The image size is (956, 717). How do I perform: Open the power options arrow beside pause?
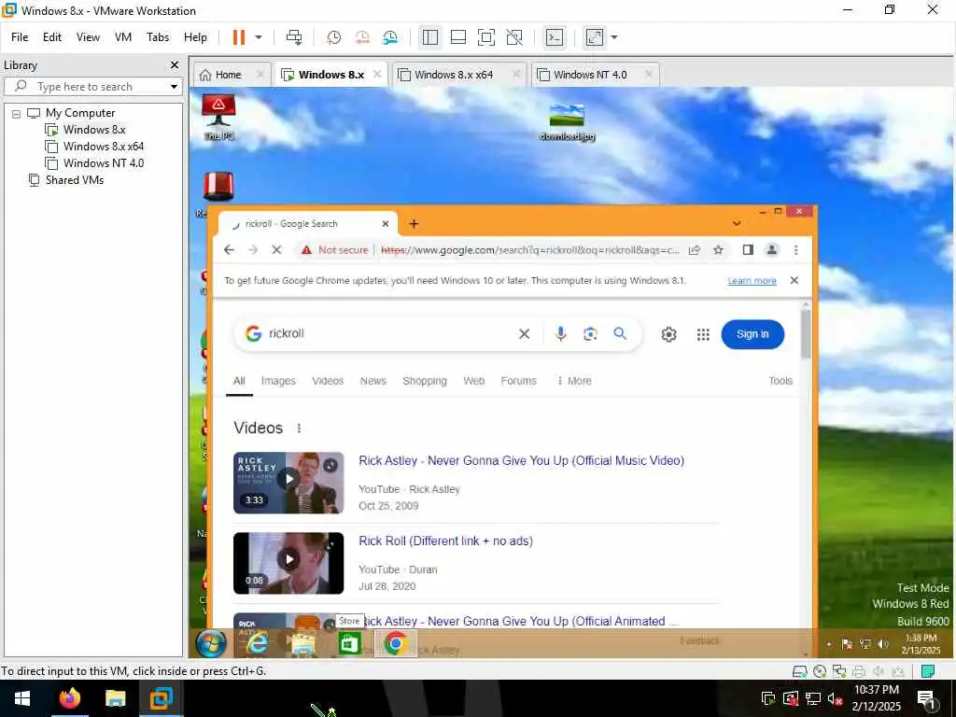click(259, 37)
